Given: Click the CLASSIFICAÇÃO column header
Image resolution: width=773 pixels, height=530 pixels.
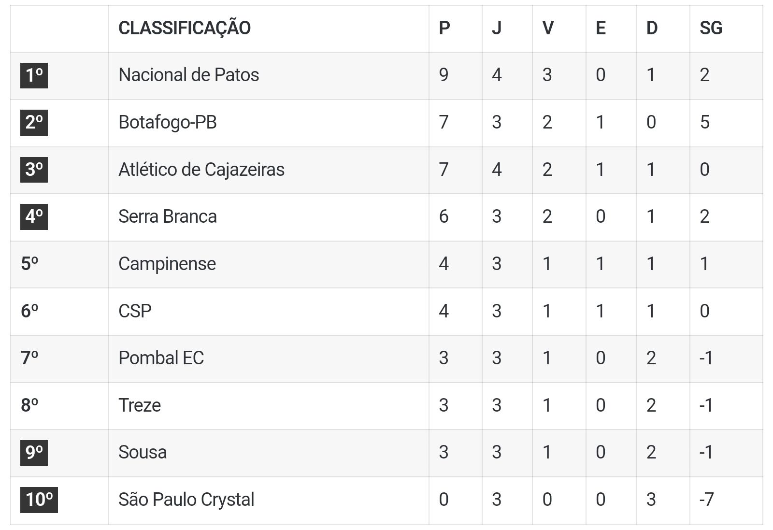Looking at the screenshot, I should click(x=185, y=28).
